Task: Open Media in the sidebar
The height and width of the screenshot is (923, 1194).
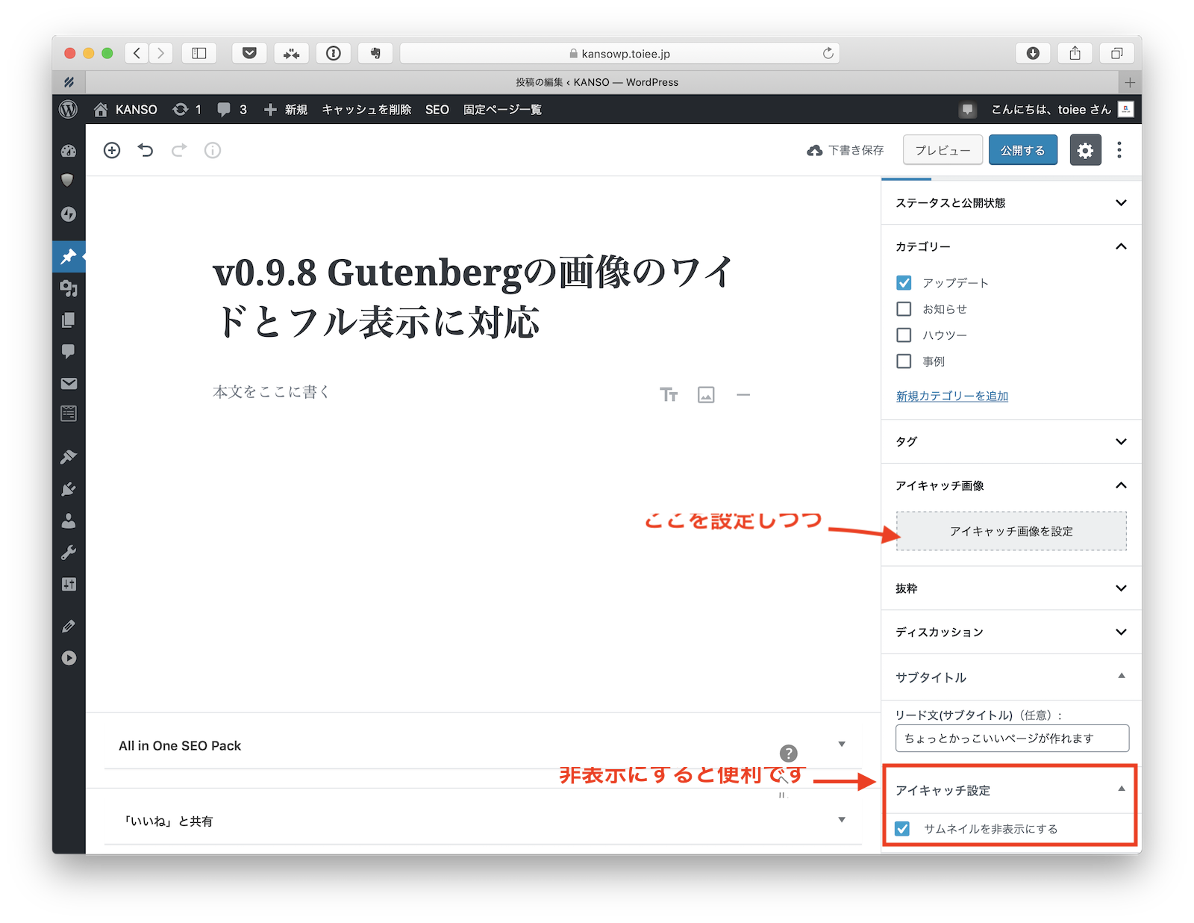Action: (x=69, y=288)
